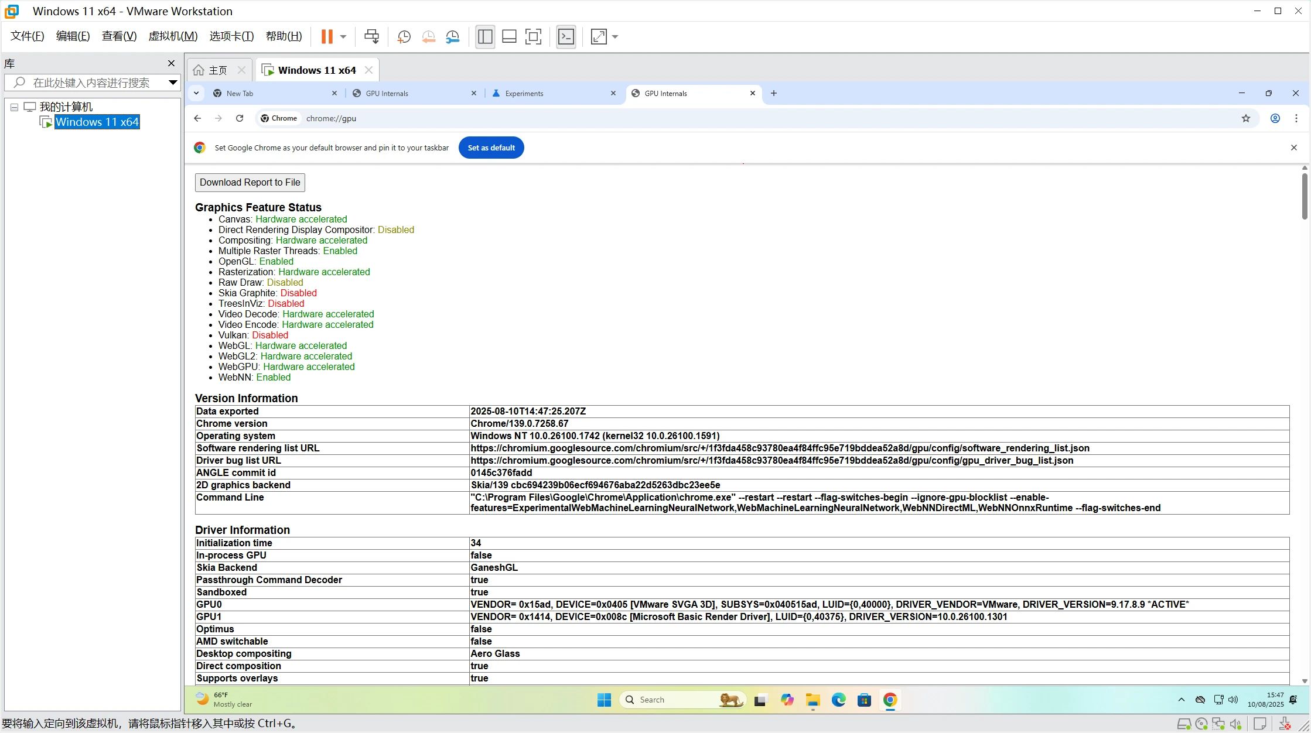Click the stretch guest display icon

tap(599, 36)
